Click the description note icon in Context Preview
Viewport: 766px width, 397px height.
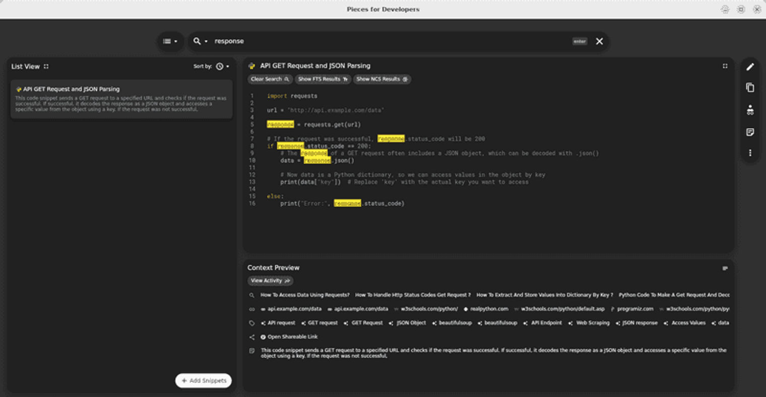[x=252, y=351]
